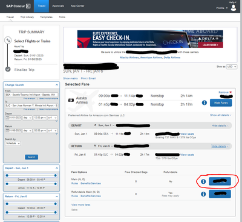Go to the Approvals tab
Viewport: 242px width, 222px height.
pyautogui.click(x=58, y=6)
